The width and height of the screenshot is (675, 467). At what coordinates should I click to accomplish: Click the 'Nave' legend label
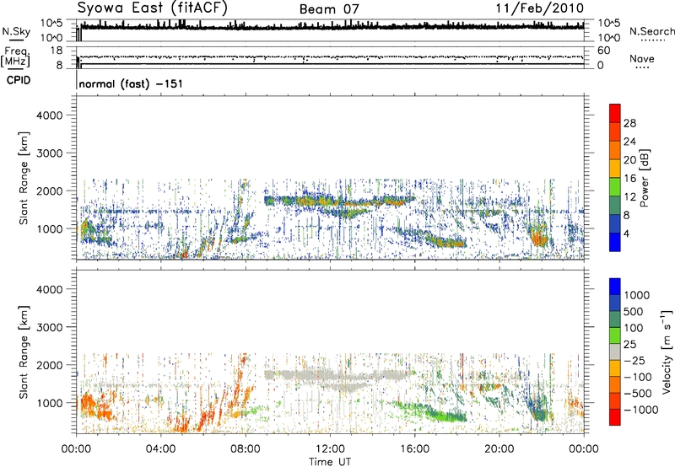click(x=642, y=58)
